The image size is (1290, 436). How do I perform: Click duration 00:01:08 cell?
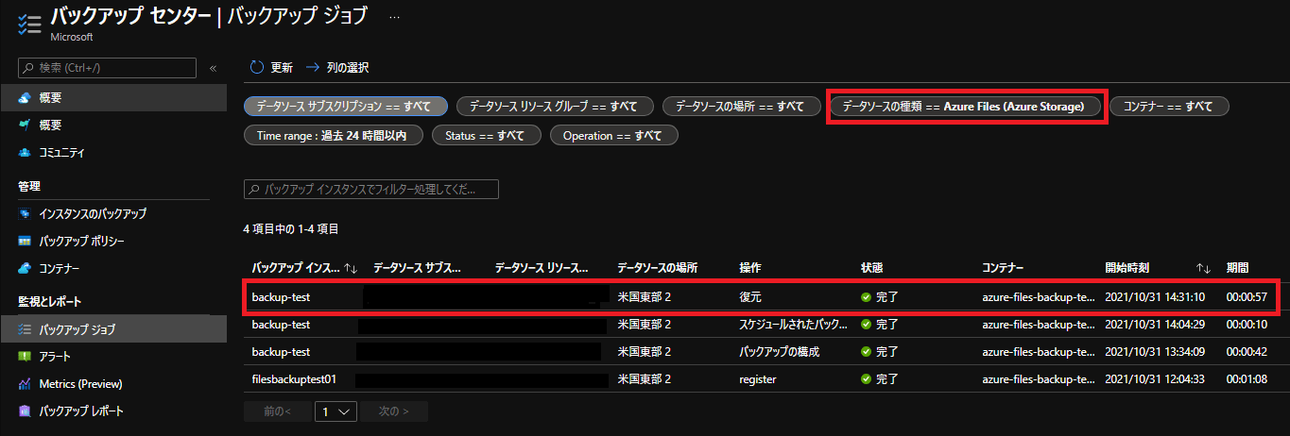coord(1247,379)
